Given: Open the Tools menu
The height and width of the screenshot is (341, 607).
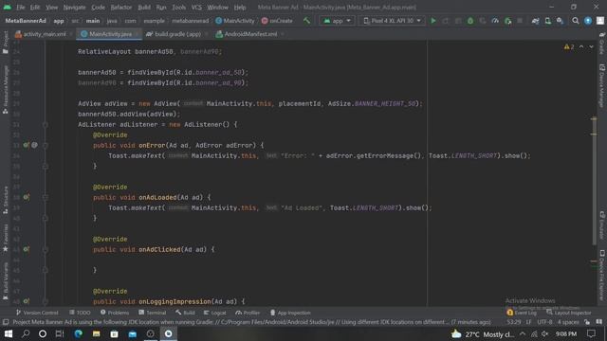Looking at the screenshot, I should (178, 8).
